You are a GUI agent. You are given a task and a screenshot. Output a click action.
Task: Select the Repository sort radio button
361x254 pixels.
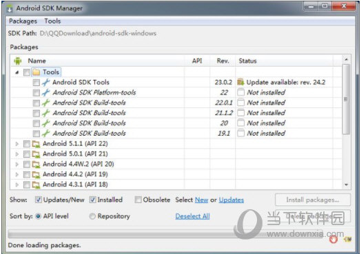(92, 216)
